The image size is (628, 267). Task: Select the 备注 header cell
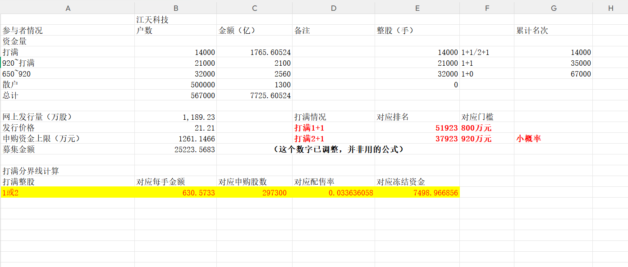(x=334, y=31)
